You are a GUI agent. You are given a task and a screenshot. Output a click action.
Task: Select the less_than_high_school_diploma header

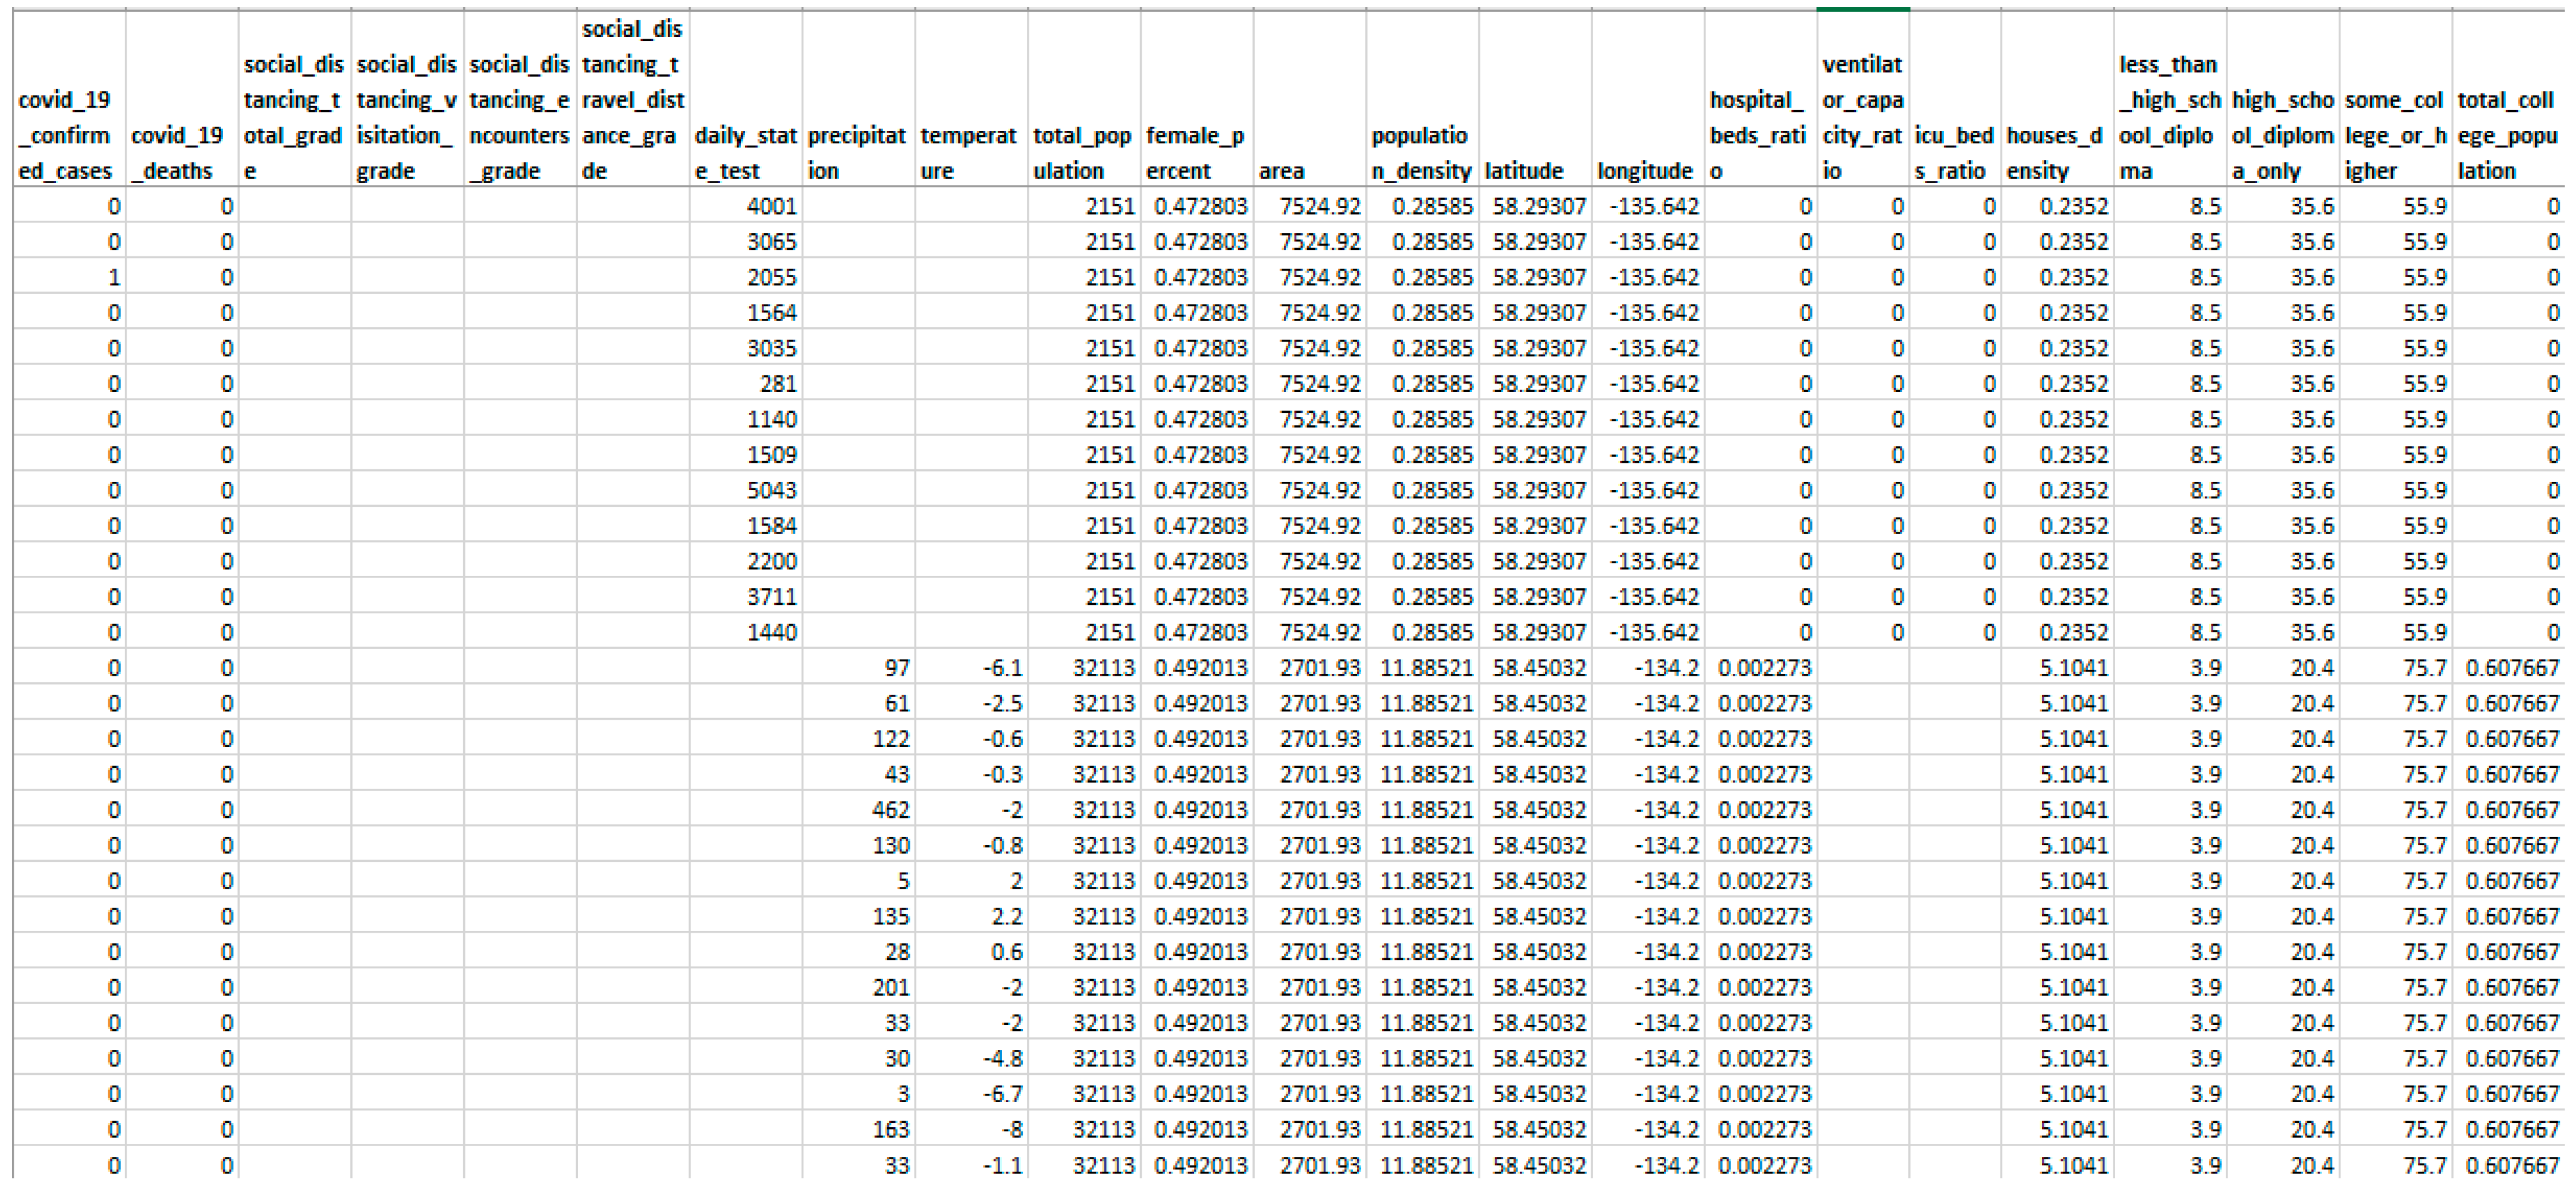(x=2169, y=117)
